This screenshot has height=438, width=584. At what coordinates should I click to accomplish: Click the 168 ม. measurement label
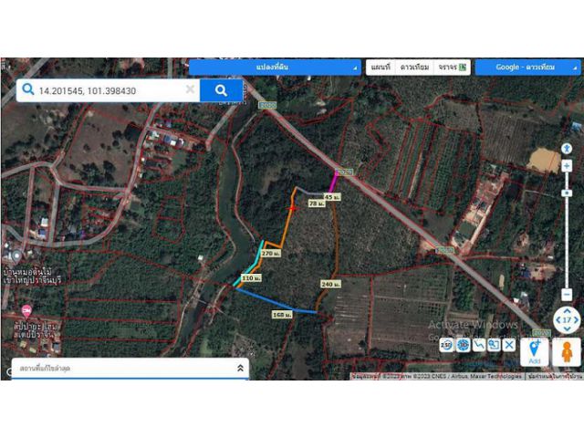[x=282, y=315]
